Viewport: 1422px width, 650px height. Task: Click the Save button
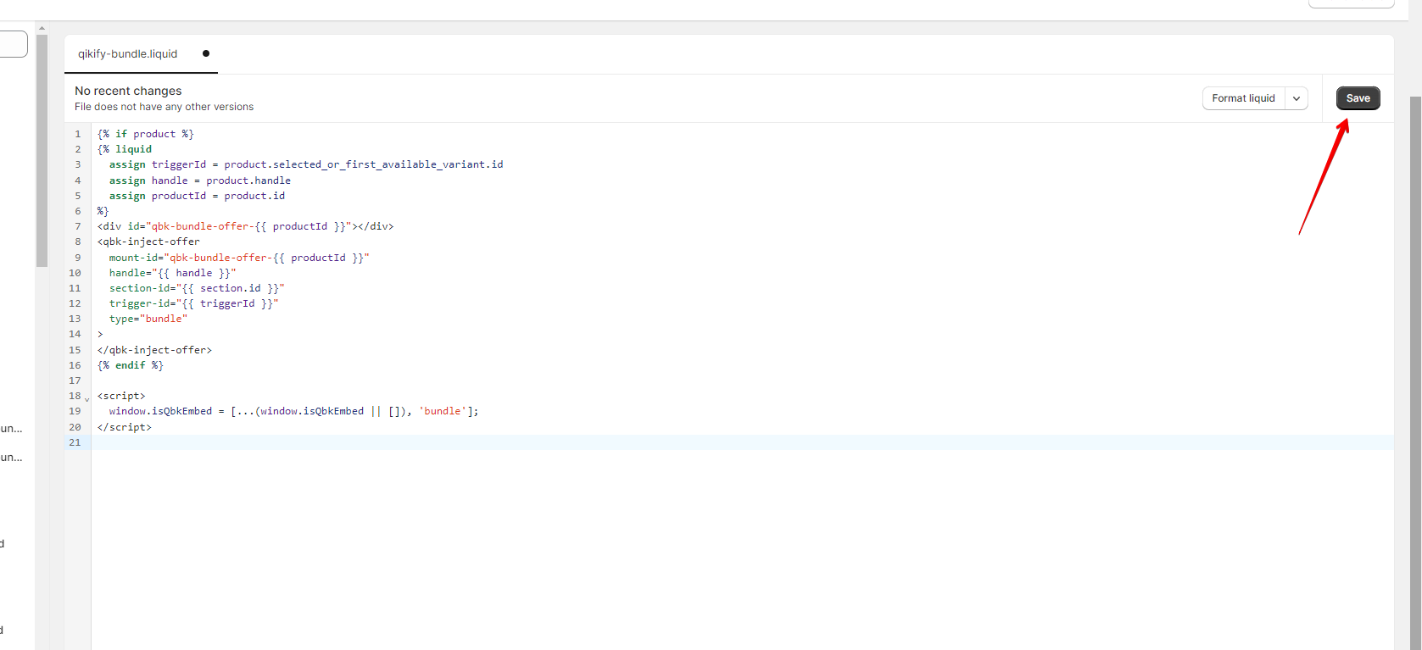click(x=1358, y=98)
